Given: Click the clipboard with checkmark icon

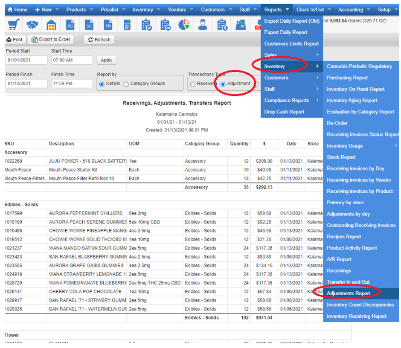Looking at the screenshot, I should point(146,25).
